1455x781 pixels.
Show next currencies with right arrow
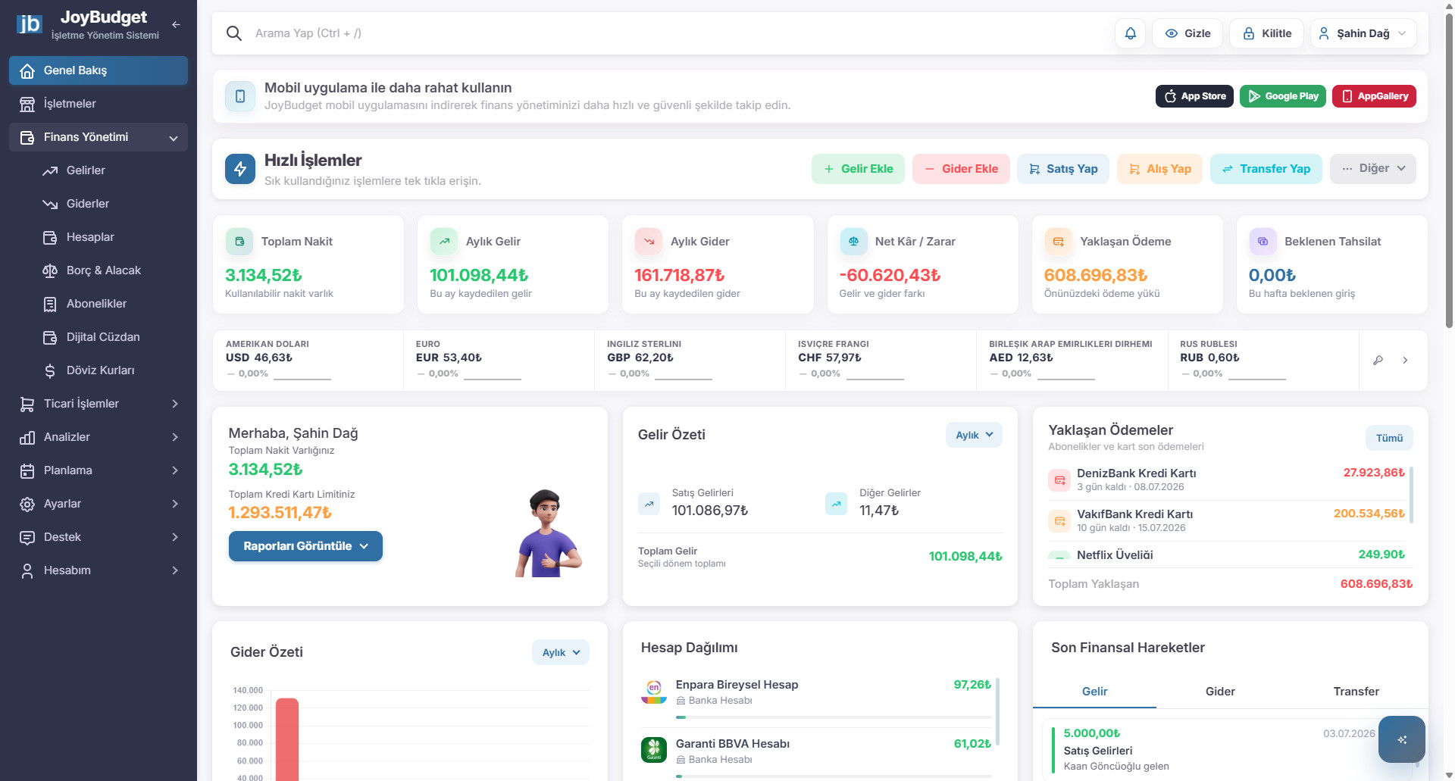coord(1405,361)
